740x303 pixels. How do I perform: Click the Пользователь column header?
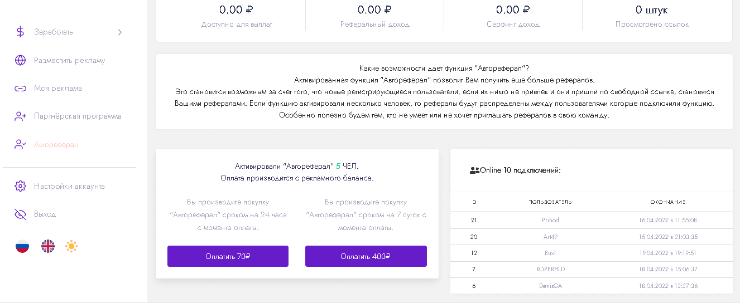[550, 202]
